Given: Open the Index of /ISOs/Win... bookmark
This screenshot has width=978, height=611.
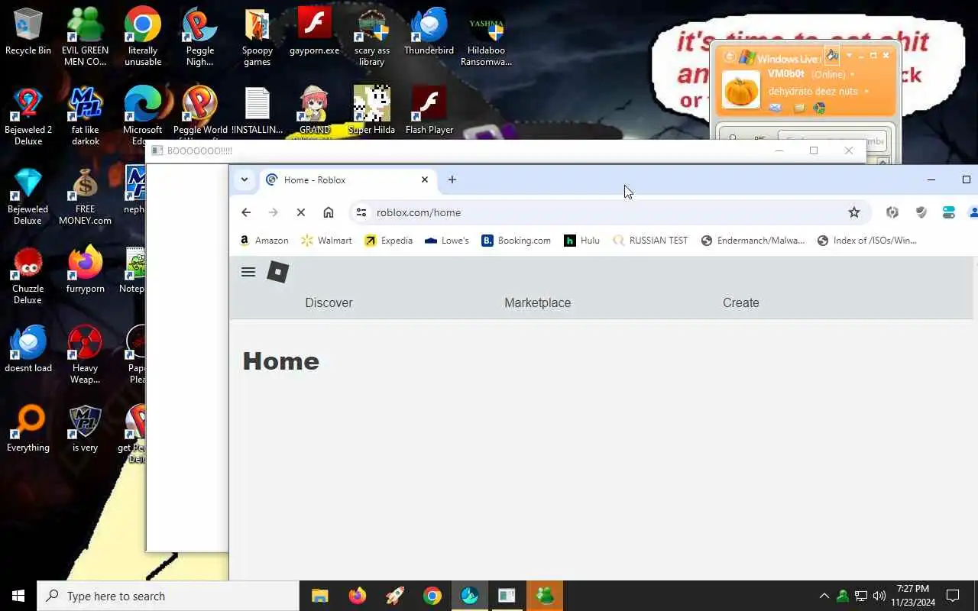Looking at the screenshot, I should [x=866, y=240].
